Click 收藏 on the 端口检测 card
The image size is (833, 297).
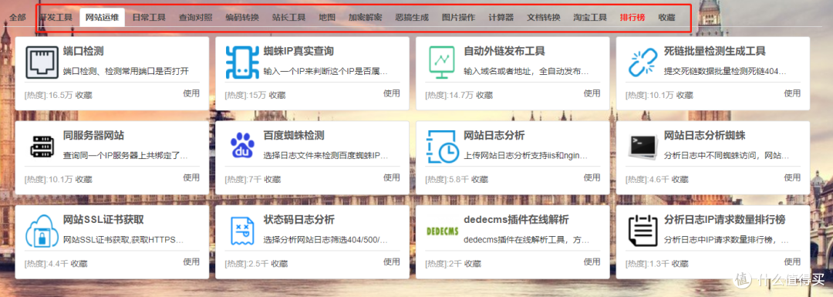(x=83, y=95)
